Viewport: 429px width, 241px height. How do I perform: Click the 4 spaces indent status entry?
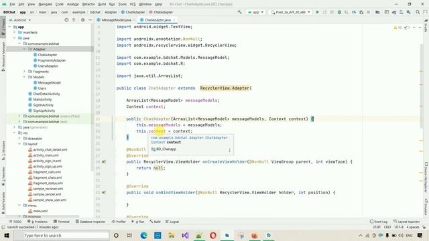(x=413, y=227)
